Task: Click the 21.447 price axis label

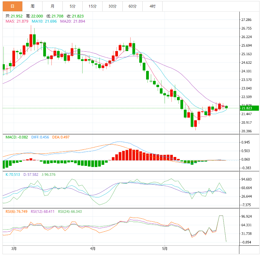Action: pyautogui.click(x=247, y=114)
